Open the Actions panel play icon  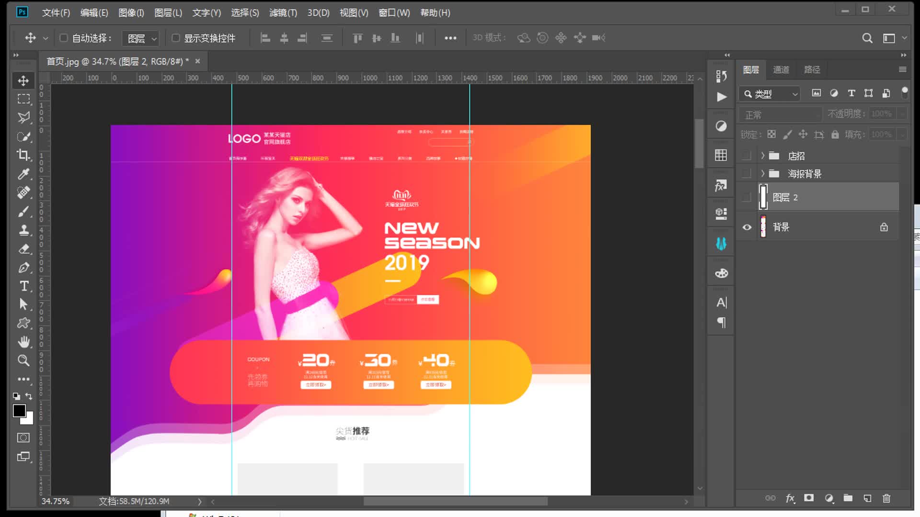coord(721,97)
